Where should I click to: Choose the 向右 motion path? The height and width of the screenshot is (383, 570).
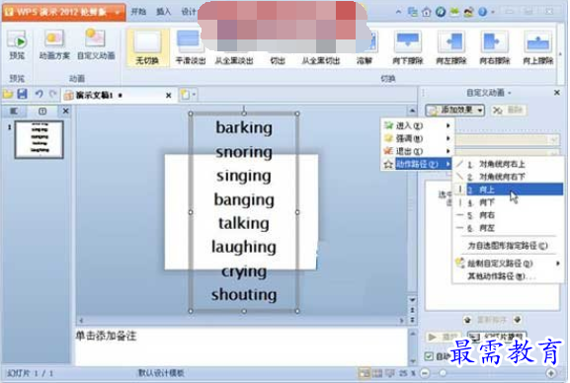[x=508, y=215]
